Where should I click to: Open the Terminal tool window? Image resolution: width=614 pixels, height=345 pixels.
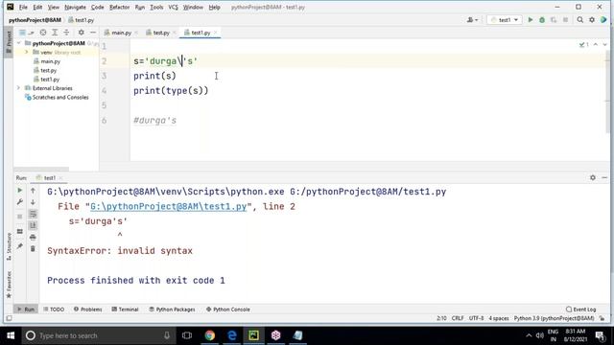126,309
